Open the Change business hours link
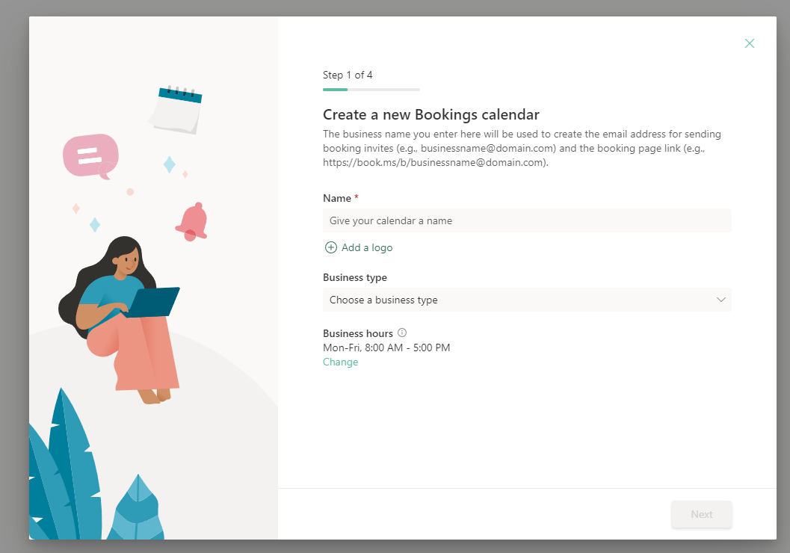 point(341,362)
